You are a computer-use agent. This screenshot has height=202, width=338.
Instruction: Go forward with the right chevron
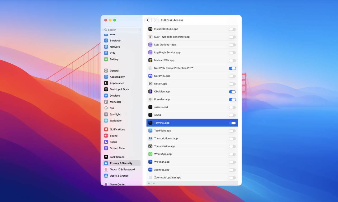(155, 20)
